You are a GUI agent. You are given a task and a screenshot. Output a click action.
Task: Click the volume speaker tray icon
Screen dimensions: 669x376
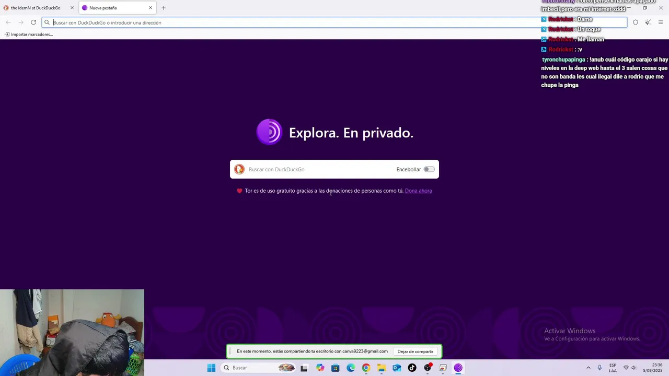coord(634,368)
